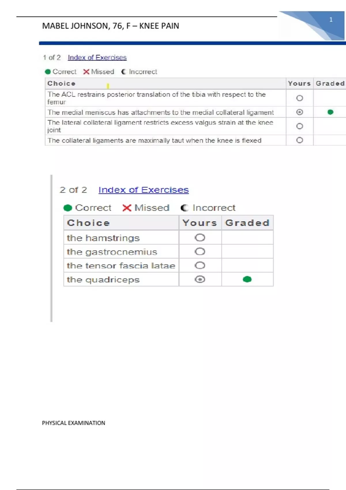The width and height of the screenshot is (346, 490).
Task: Click the green Correct legend icon in exercise 2
Action: (x=68, y=208)
